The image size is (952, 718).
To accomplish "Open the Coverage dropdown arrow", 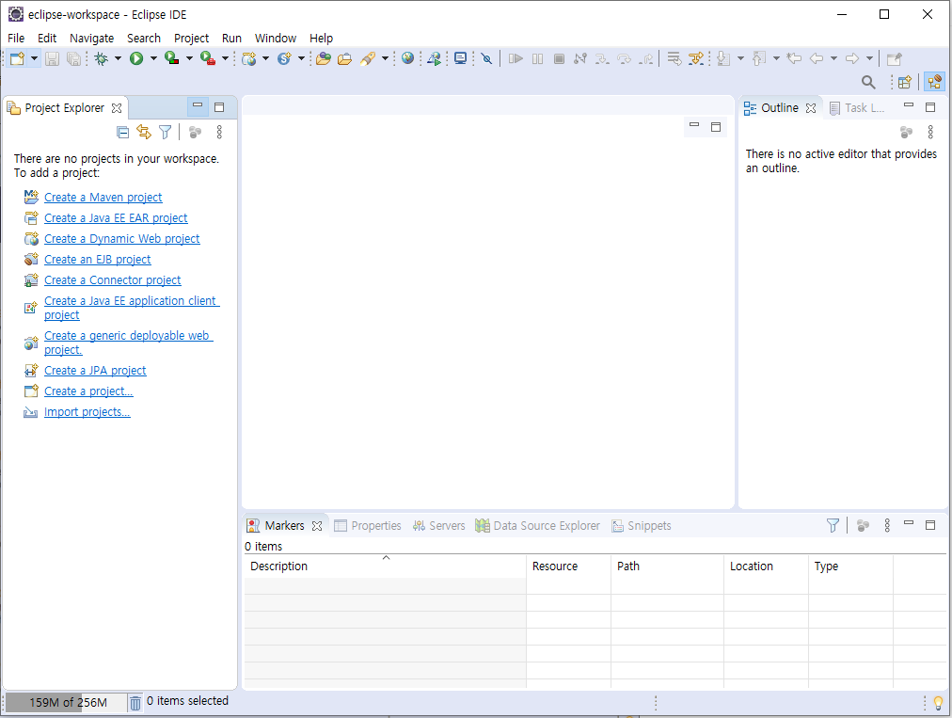I will pyautogui.click(x=189, y=59).
